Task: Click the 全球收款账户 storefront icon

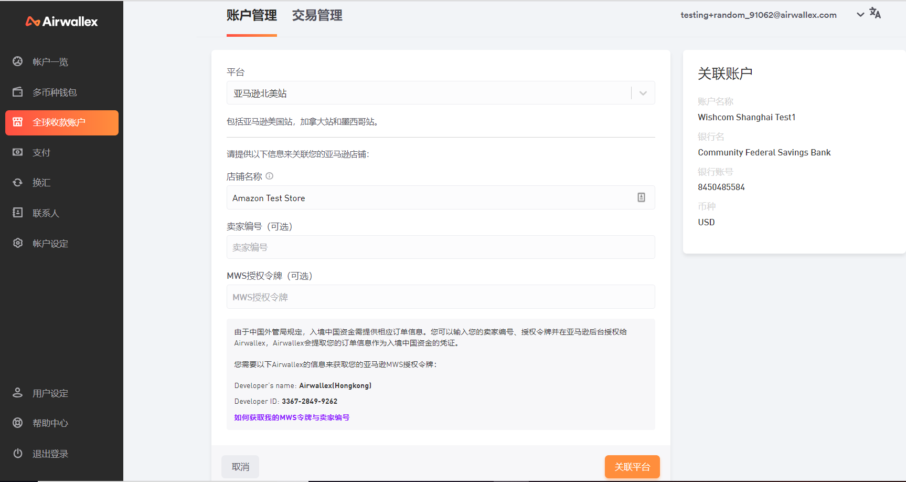Action: (18, 122)
